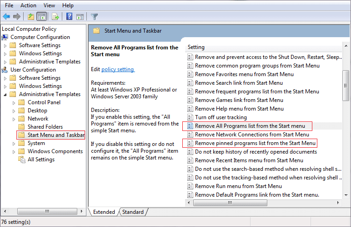Image resolution: width=351 pixels, height=227 pixels.
Task: Expand the Desktop tree node
Action: (14, 111)
